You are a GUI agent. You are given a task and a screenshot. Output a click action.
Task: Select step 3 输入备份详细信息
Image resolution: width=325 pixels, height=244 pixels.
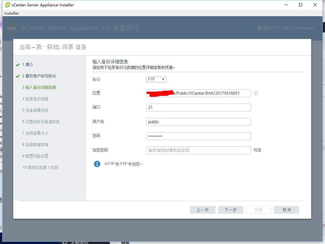pyautogui.click(x=39, y=87)
